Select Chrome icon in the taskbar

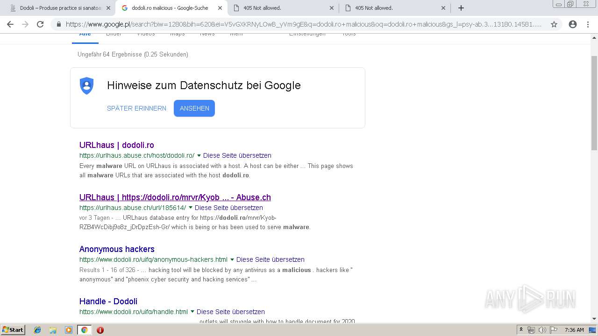coord(84,330)
